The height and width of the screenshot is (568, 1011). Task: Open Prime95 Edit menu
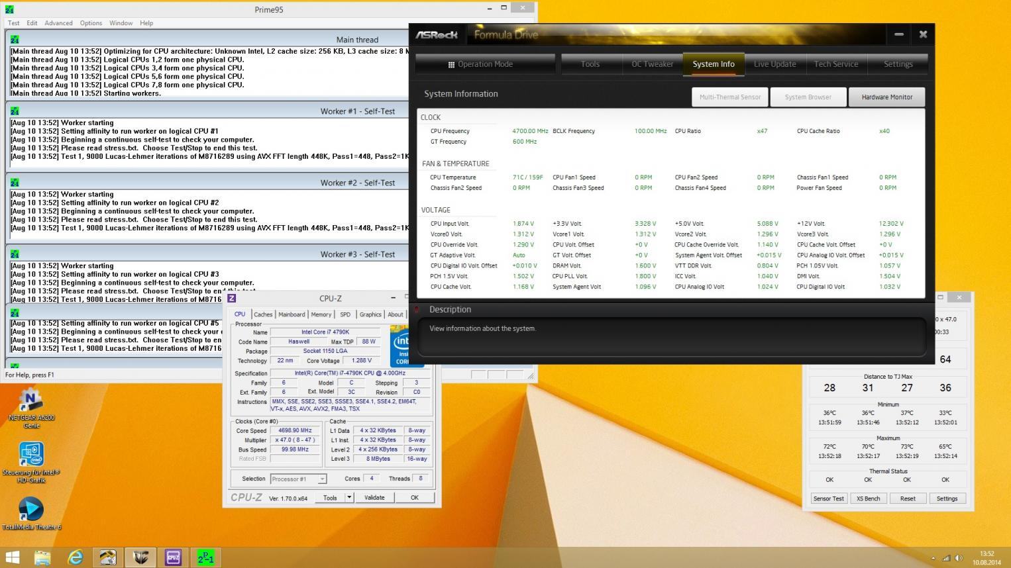(32, 23)
